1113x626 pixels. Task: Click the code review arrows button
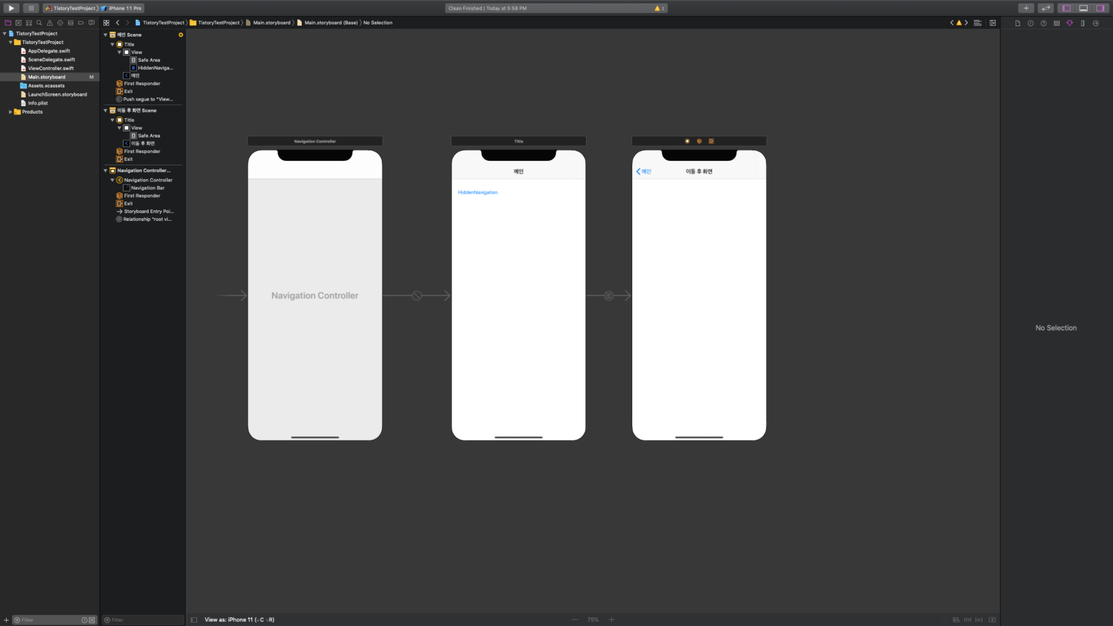1046,8
